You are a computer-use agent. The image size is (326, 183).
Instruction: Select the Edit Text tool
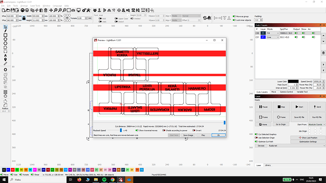pyautogui.click(x=5, y=55)
